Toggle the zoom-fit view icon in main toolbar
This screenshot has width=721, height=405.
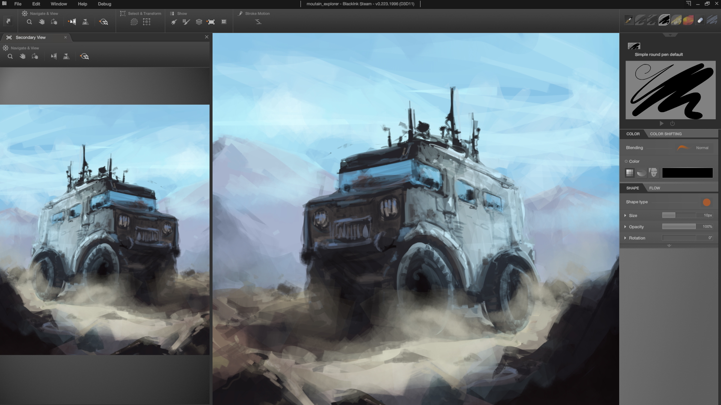tap(104, 22)
